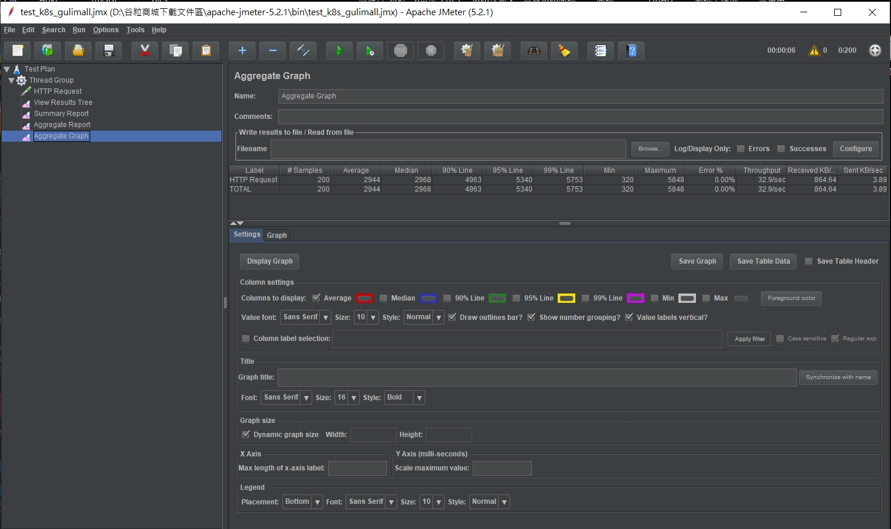The width and height of the screenshot is (891, 529).
Task: Click the Display Graph button
Action: tap(269, 261)
